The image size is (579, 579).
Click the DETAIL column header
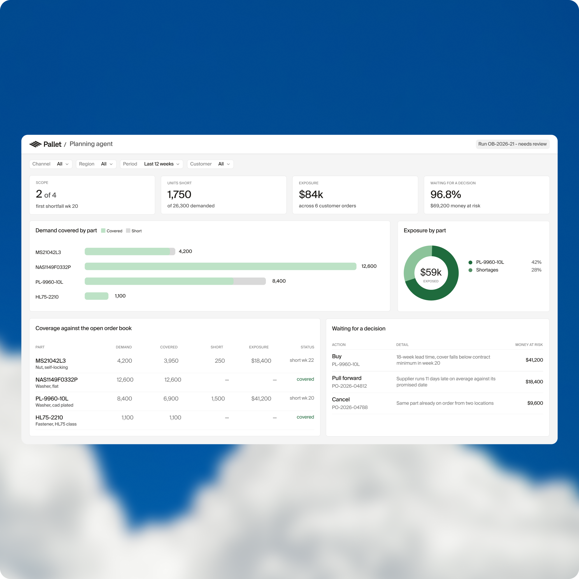pos(402,345)
